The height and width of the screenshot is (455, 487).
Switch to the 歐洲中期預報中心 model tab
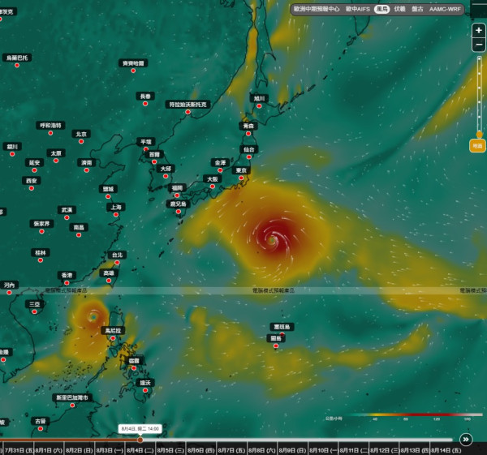click(317, 9)
